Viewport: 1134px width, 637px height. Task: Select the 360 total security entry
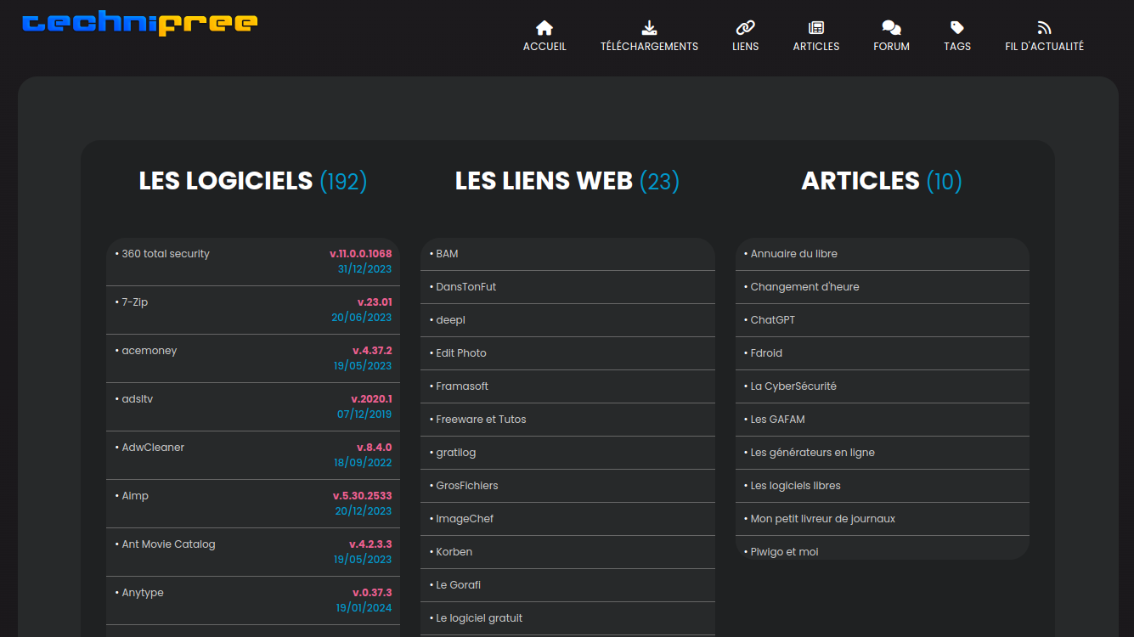click(166, 254)
